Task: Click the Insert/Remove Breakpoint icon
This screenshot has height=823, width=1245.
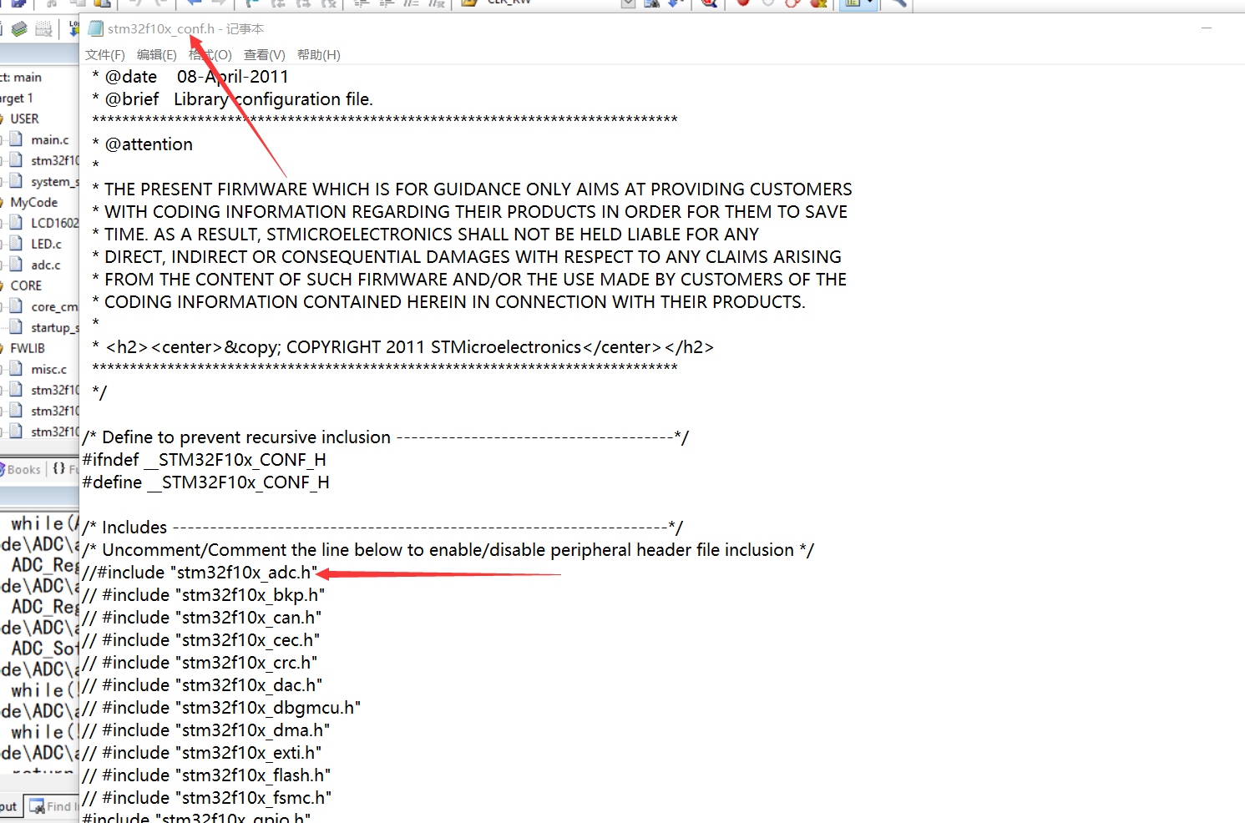Action: click(x=744, y=5)
